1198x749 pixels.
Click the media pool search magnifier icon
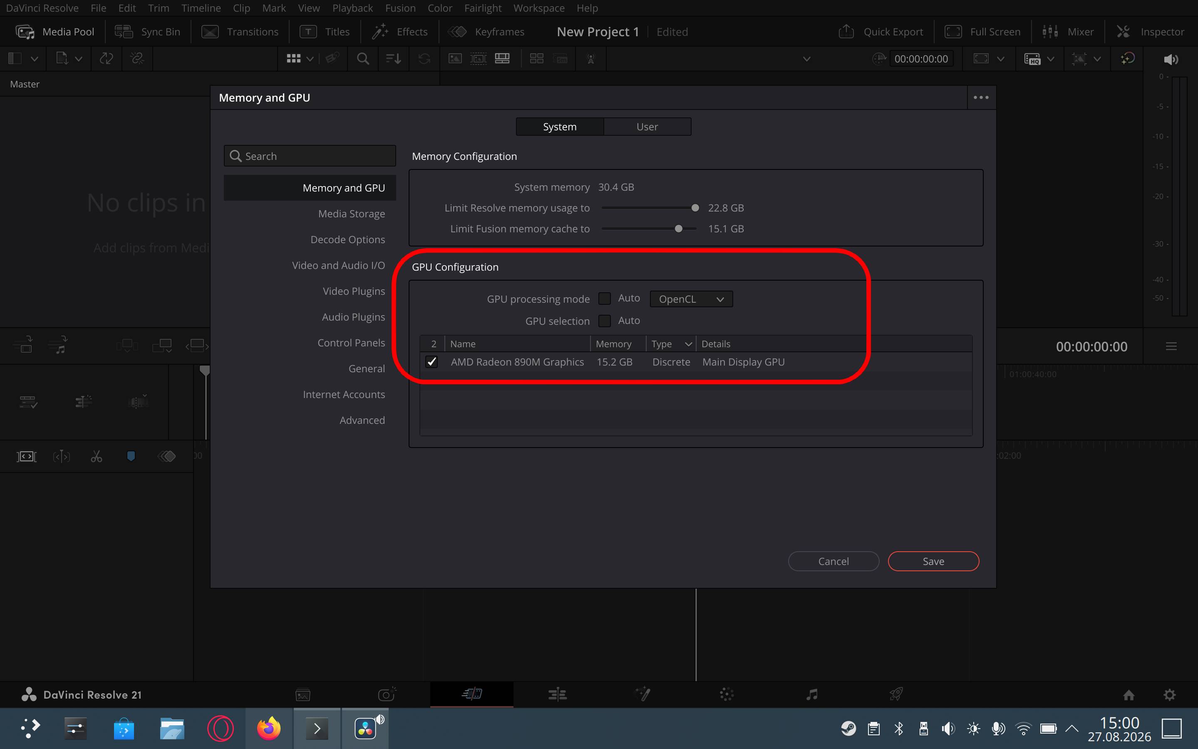pyautogui.click(x=363, y=58)
